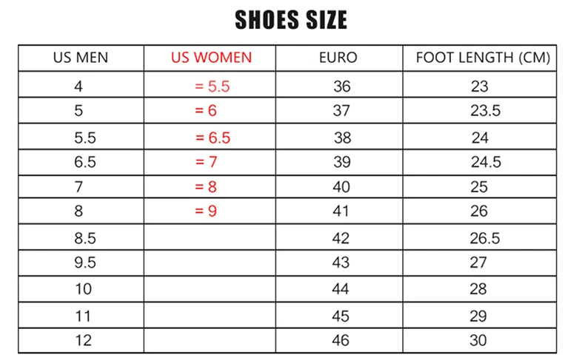Click the foot length 29 cell
The width and height of the screenshot is (585, 363).
480,316
